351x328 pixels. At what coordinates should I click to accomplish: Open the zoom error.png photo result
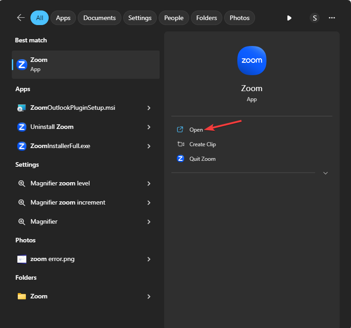tap(86, 259)
